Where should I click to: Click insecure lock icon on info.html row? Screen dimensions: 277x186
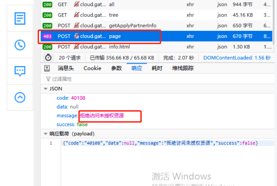click(x=76, y=46)
